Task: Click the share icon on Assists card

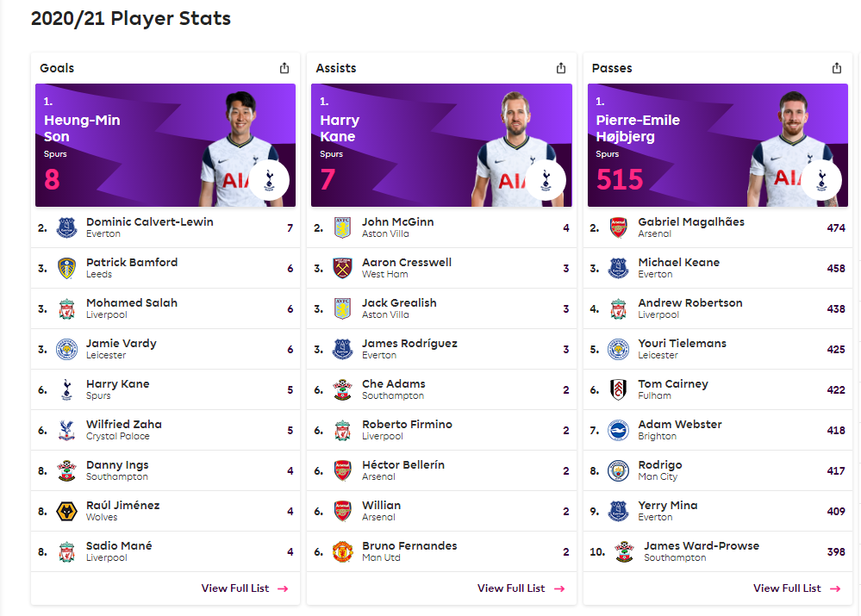Action: point(560,68)
